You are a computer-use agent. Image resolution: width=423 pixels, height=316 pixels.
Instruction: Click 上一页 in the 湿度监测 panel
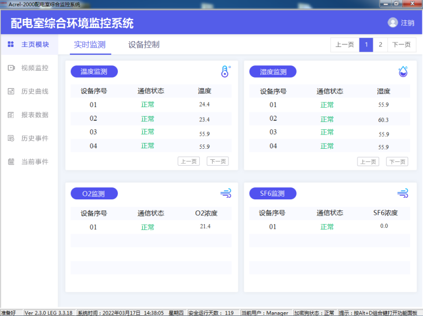368,161
